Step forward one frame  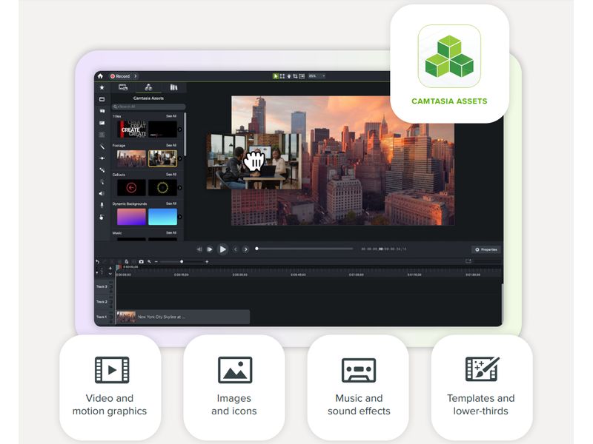coord(210,249)
